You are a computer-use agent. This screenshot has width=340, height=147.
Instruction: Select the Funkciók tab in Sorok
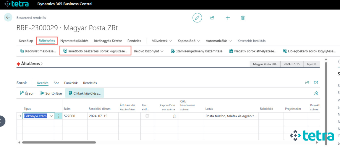coord(71,83)
